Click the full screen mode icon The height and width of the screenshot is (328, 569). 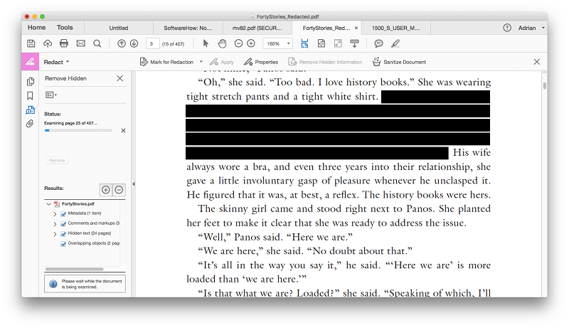coord(338,43)
